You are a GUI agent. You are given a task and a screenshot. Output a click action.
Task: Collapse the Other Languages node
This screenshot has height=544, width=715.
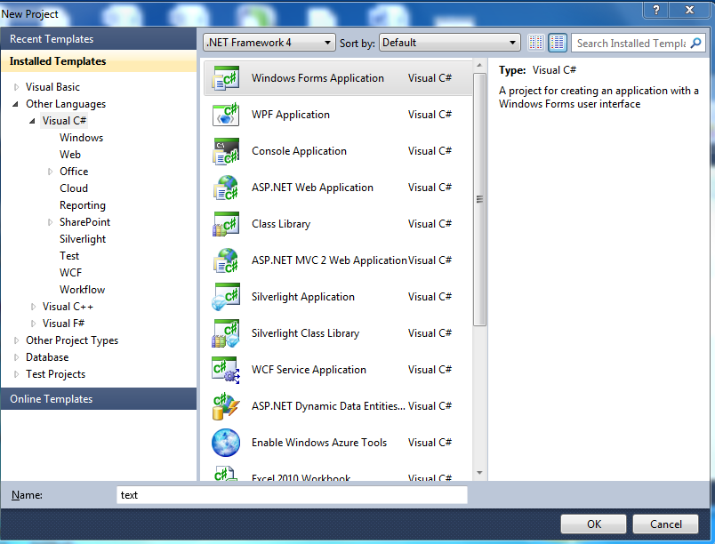coord(16,104)
